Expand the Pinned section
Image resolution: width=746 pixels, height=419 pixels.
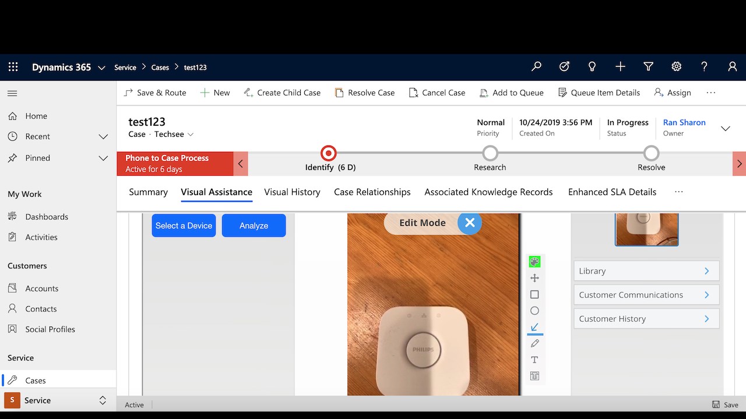click(103, 158)
